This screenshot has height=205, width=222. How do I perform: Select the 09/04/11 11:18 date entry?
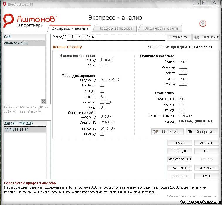(25, 130)
